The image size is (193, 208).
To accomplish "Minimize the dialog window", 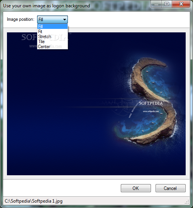I will click(x=156, y=4).
